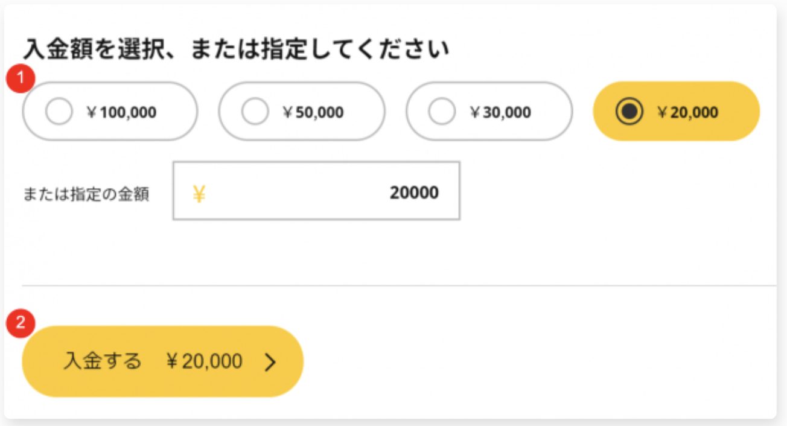Click the yellow yen icon in amount field

pyautogui.click(x=199, y=194)
